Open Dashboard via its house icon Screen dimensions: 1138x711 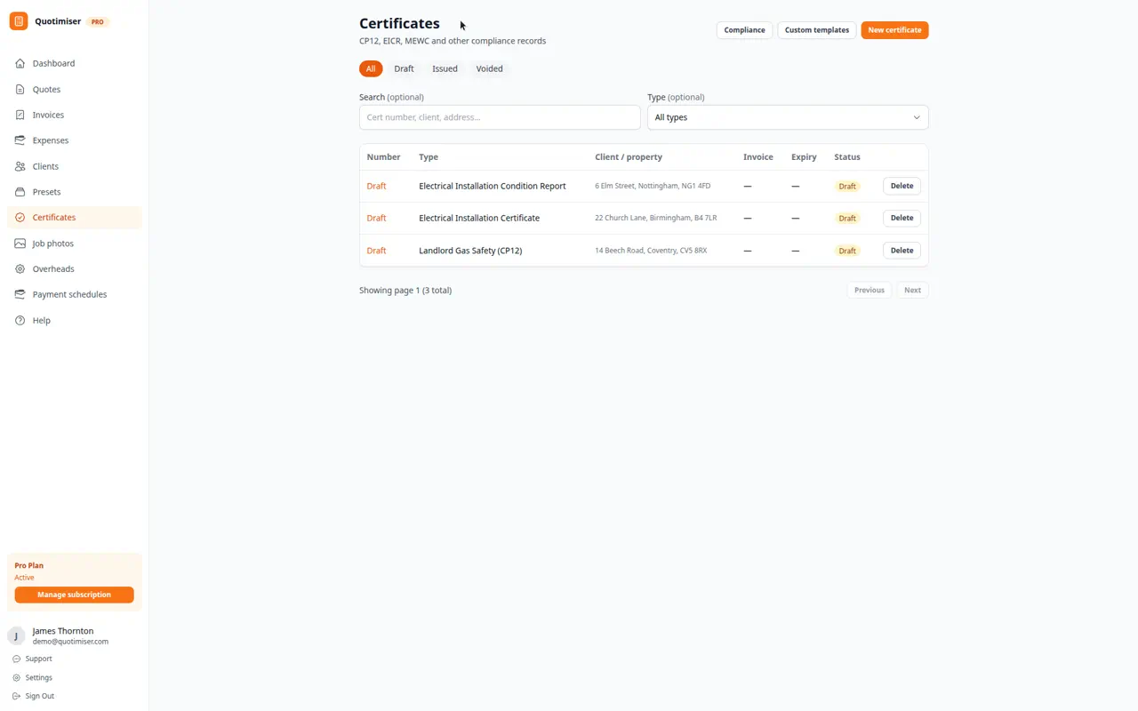pos(20,63)
